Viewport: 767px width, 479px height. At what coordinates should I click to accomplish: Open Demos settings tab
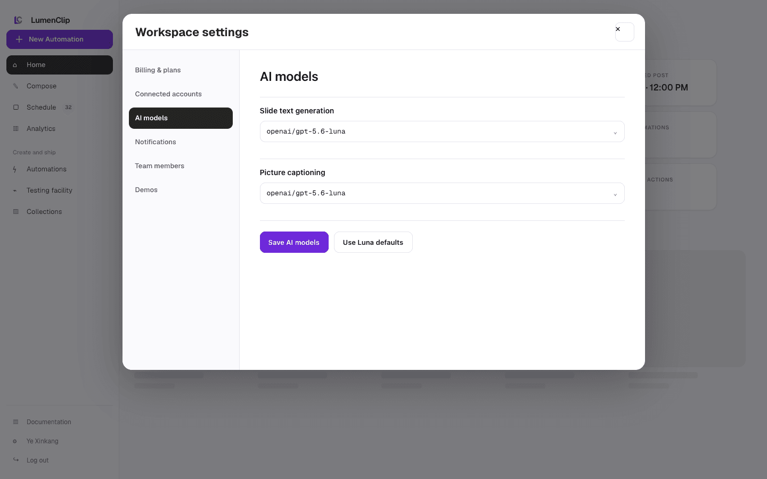181,190
